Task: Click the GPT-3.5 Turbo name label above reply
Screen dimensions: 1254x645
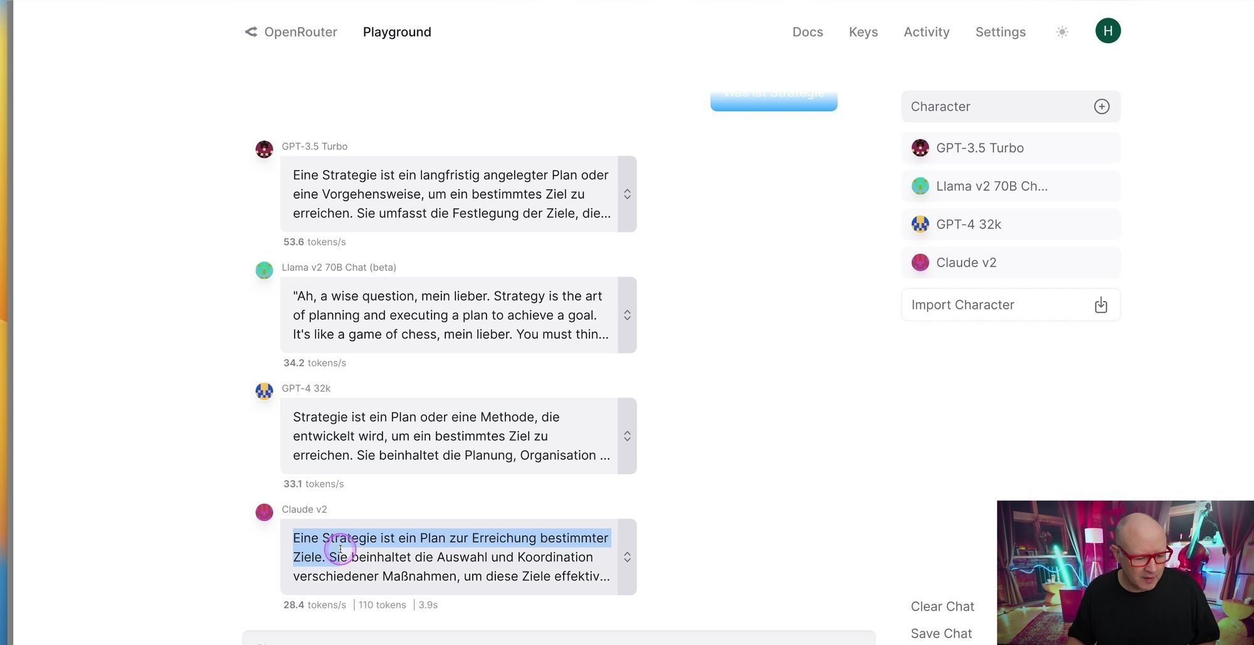Action: coord(314,147)
